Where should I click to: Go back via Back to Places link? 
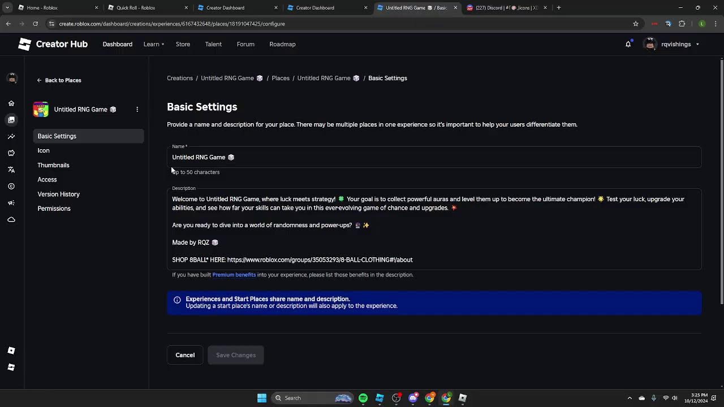click(x=59, y=80)
